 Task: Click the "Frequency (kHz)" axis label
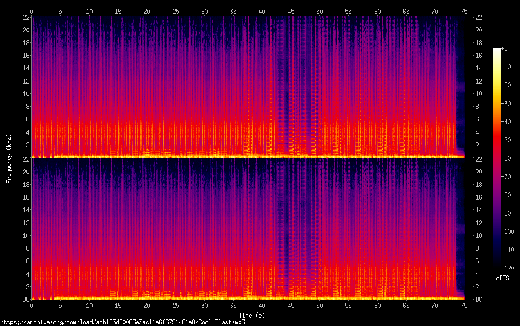tap(9, 158)
